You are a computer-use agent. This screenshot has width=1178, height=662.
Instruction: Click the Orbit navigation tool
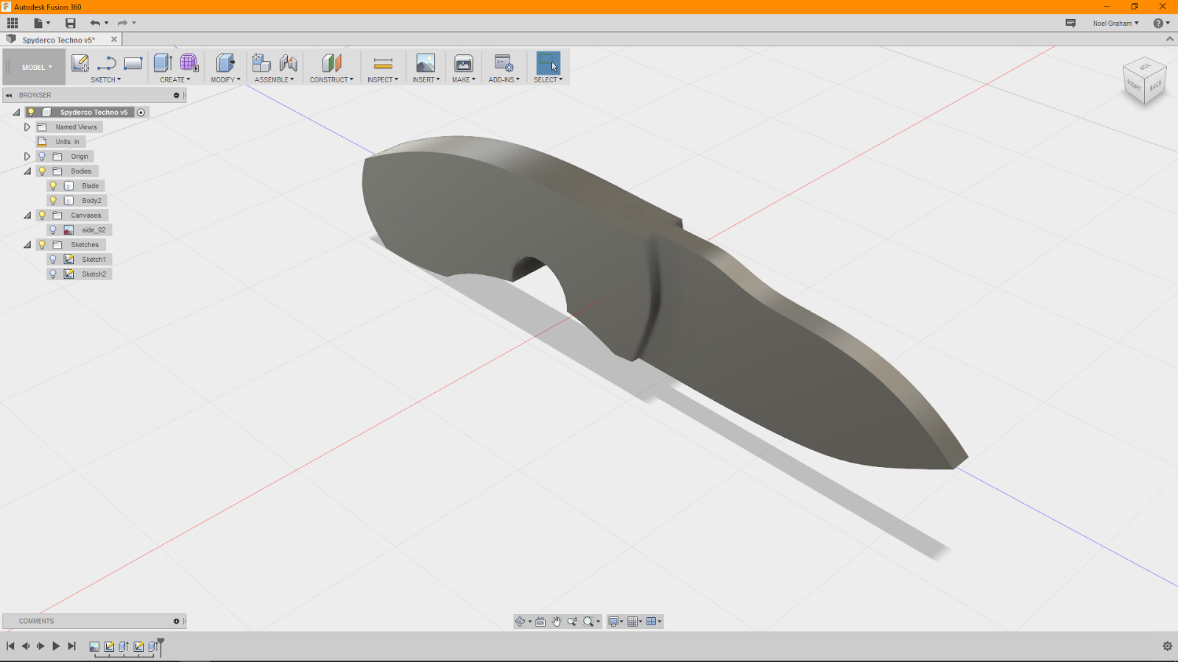click(521, 622)
